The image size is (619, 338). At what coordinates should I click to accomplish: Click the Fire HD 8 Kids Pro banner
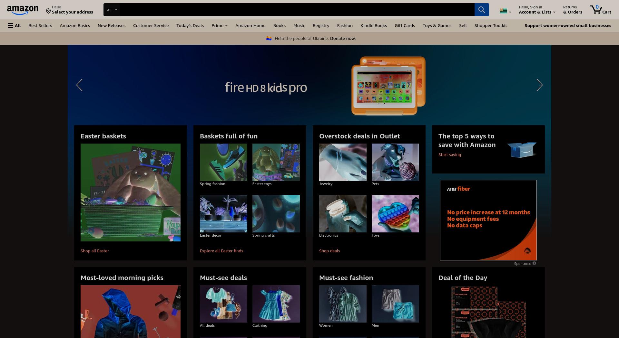[309, 85]
